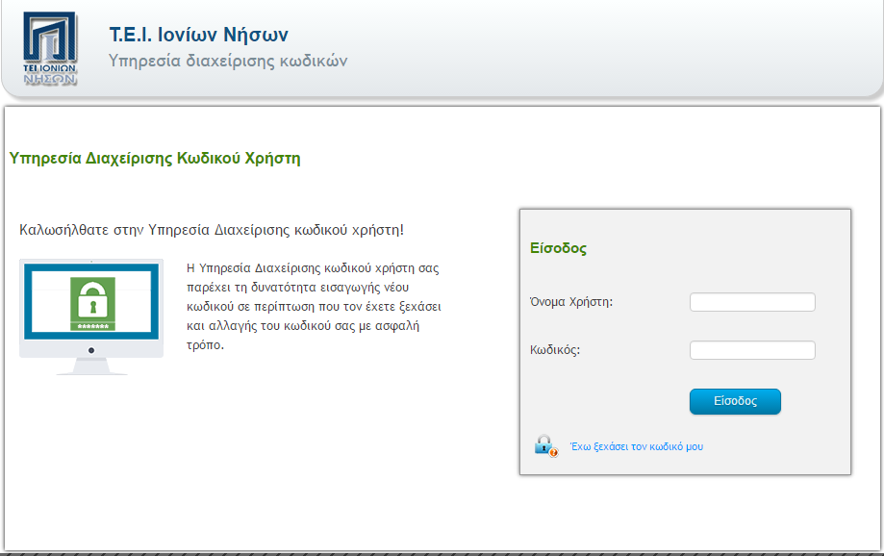884x556 pixels.
Task: Click the TEI Ionion Nison logo
Action: (50, 49)
